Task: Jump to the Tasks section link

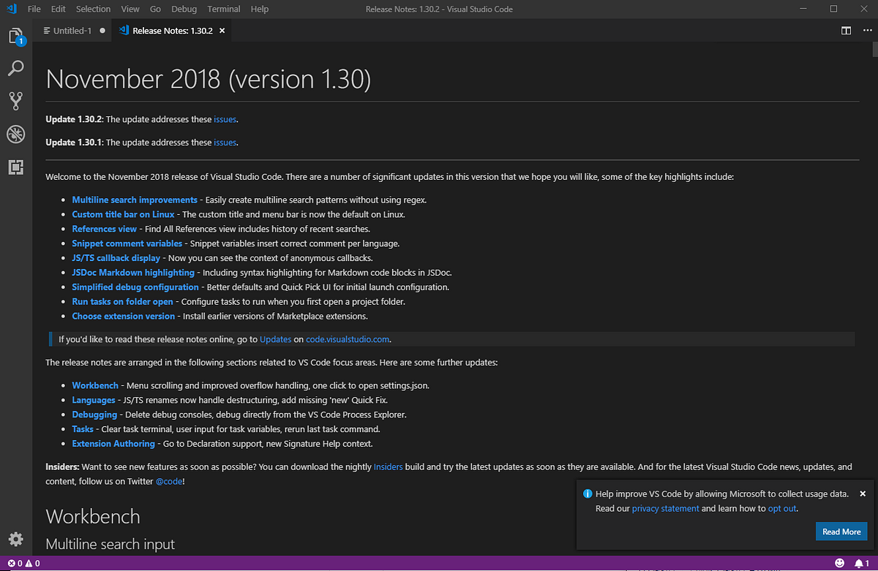Action: (x=83, y=429)
